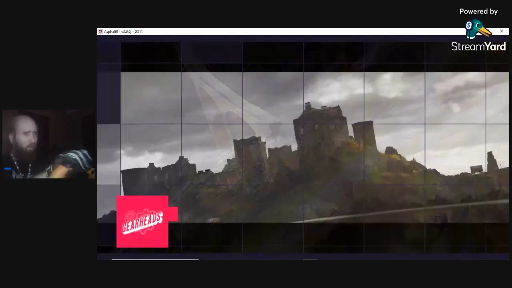
Task: Click the Gearheads logo tile
Action: click(143, 222)
